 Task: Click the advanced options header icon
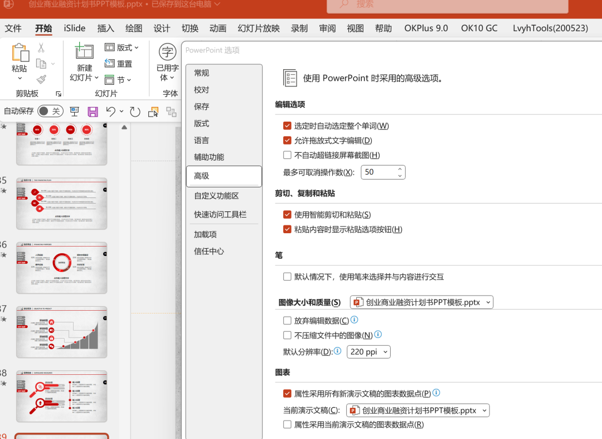point(290,78)
